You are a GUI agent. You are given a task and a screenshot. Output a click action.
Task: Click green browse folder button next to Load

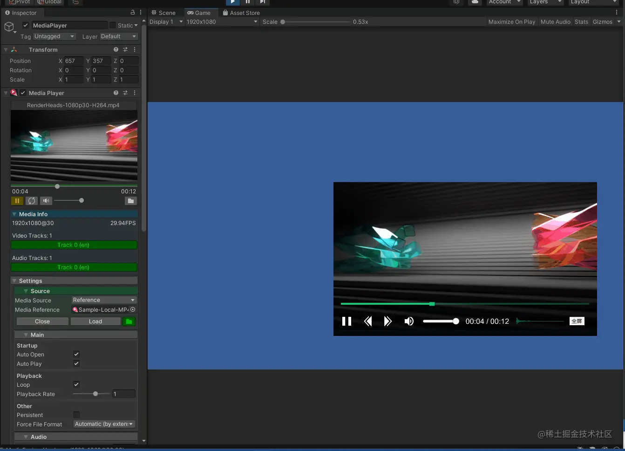[x=129, y=321]
